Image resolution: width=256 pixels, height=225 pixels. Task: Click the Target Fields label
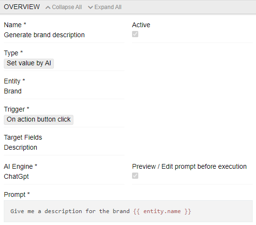coord(23,137)
